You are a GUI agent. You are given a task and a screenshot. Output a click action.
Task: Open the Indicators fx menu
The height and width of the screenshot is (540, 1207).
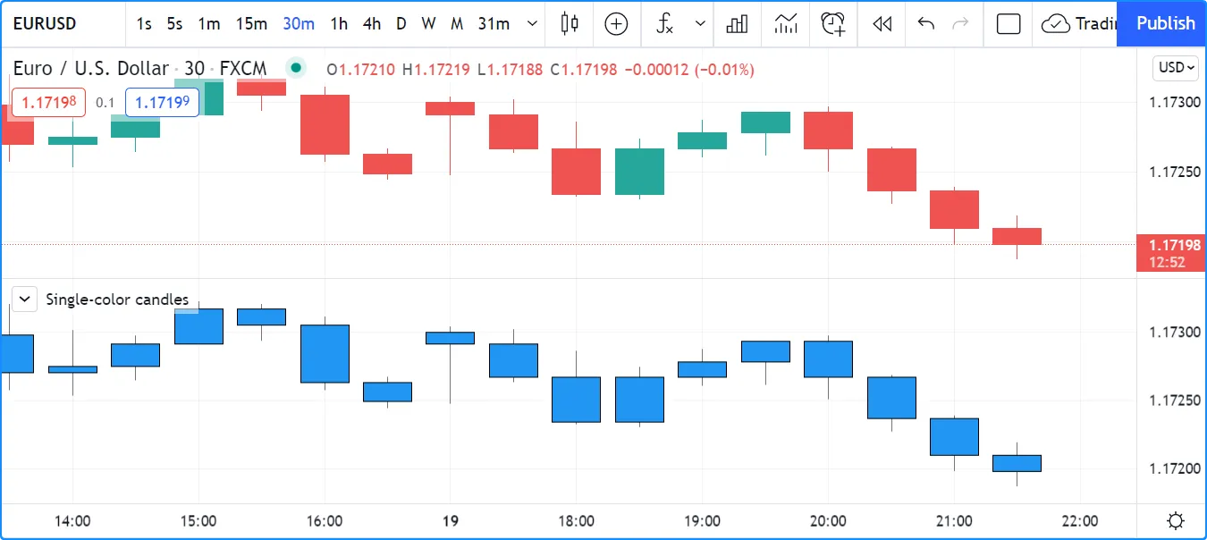coord(664,24)
